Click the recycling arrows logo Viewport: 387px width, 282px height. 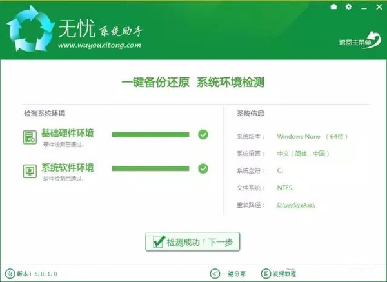[x=30, y=29]
